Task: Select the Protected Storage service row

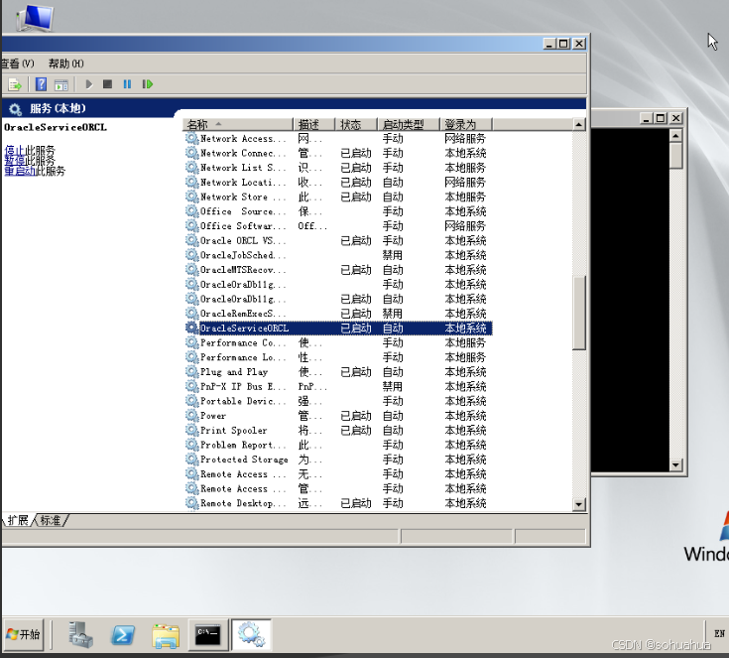Action: (x=338, y=460)
